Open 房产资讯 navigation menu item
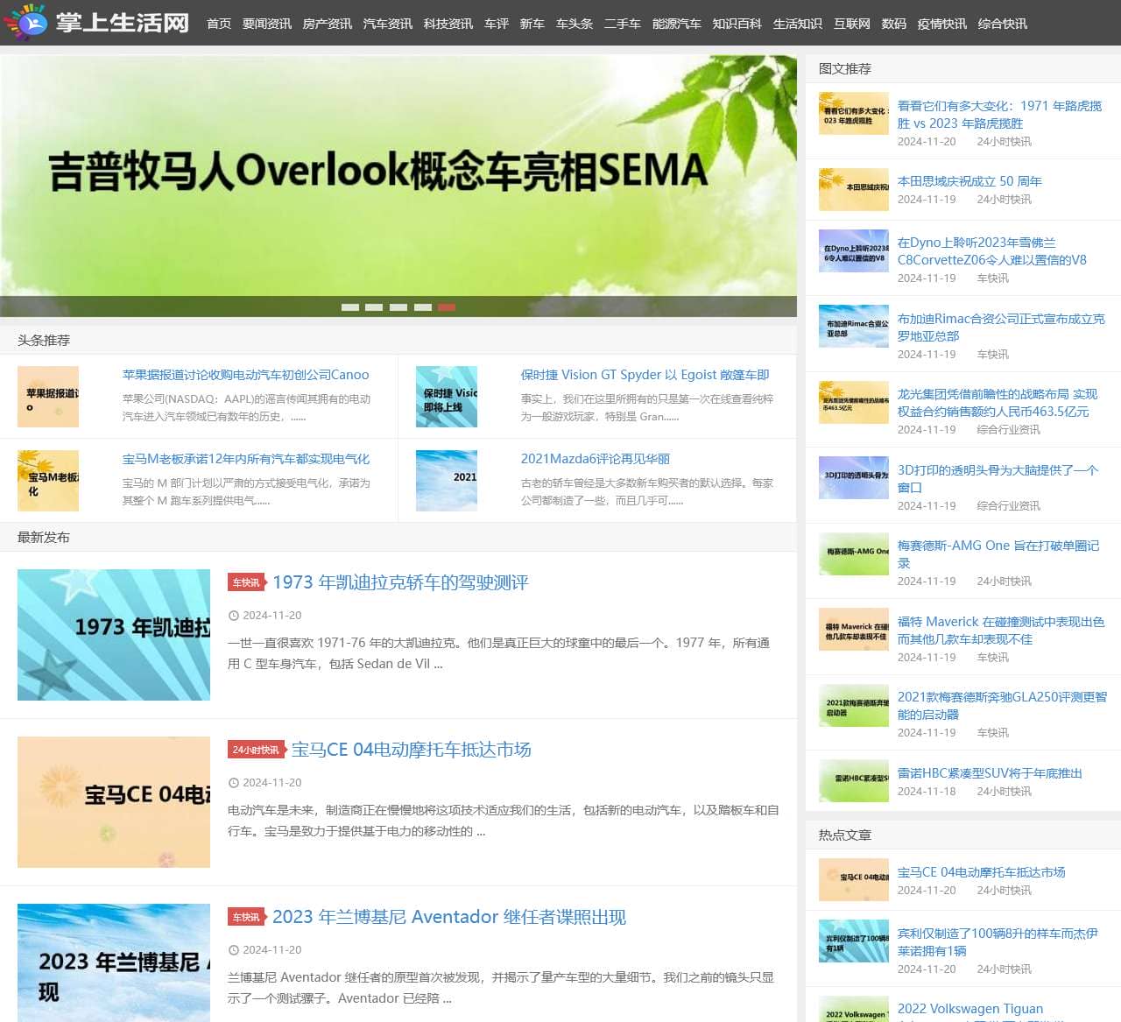 328,24
